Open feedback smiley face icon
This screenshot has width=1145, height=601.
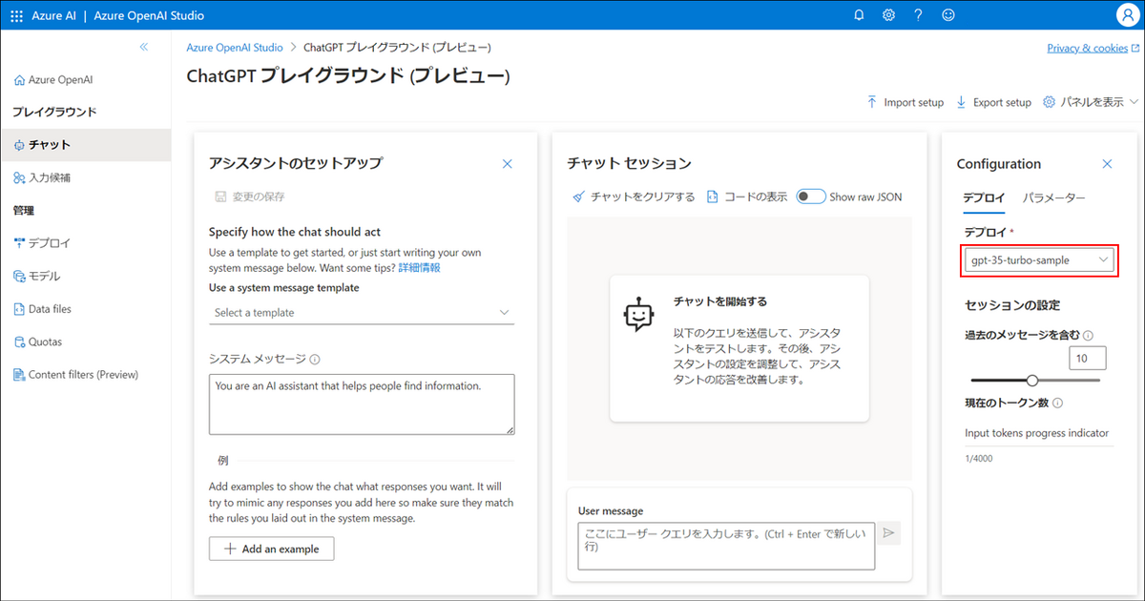tap(947, 15)
